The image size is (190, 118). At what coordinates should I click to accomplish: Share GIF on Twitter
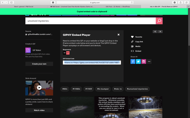pos(138,62)
